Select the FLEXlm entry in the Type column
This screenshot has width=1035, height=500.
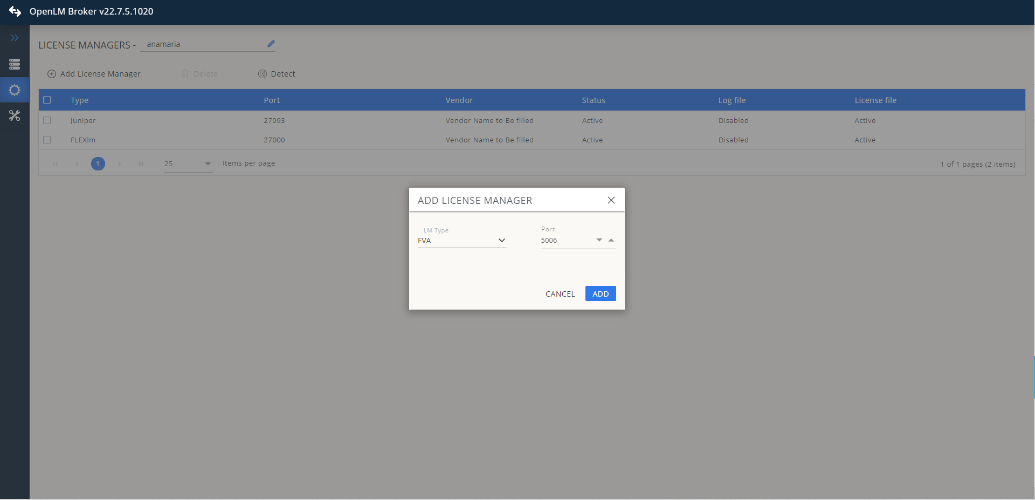(x=82, y=140)
